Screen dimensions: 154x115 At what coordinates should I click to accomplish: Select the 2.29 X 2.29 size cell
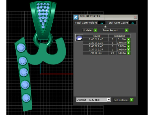(96, 43)
